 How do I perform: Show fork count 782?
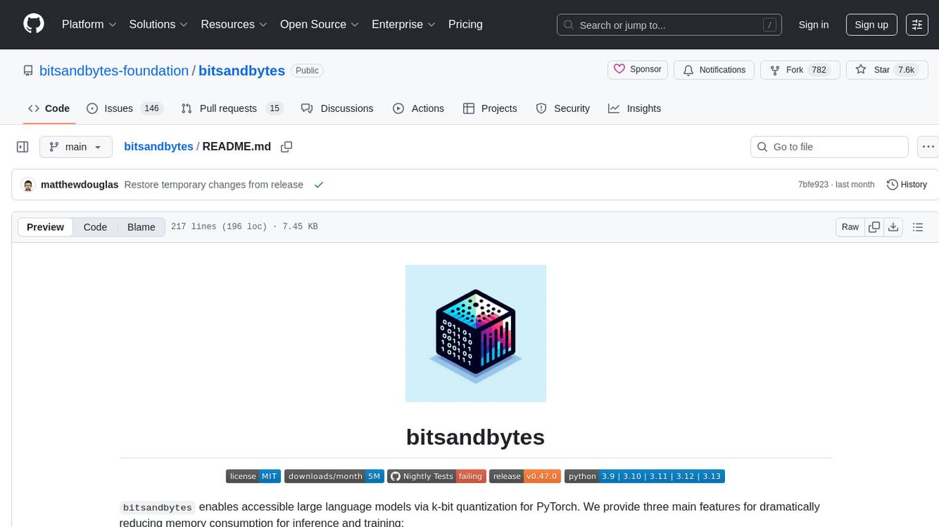coord(819,70)
